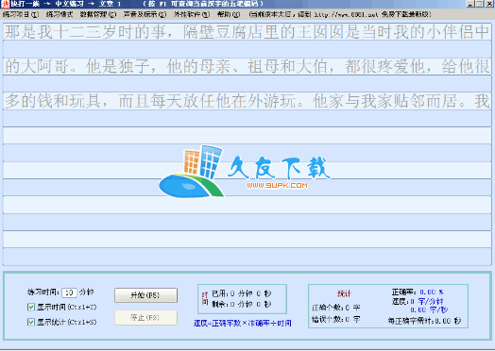Close the typing practice window
The image size is (495, 351).
[x=488, y=4]
